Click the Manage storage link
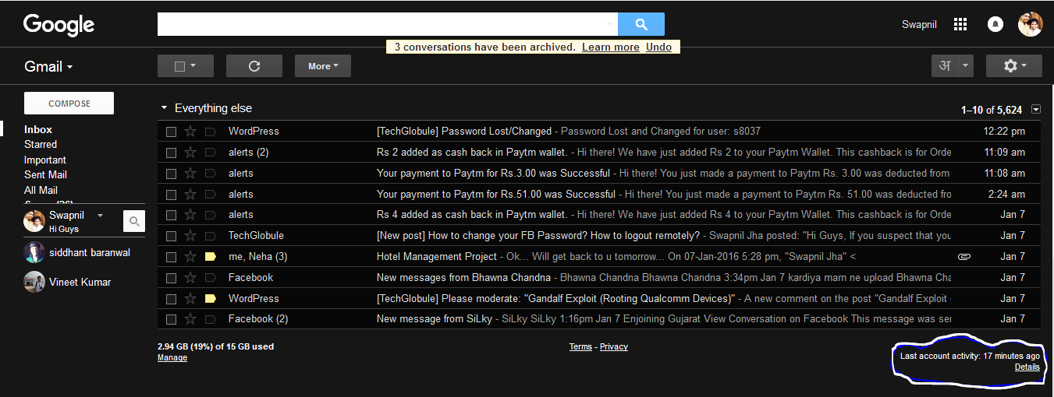Image resolution: width=1054 pixels, height=397 pixels. 172,358
